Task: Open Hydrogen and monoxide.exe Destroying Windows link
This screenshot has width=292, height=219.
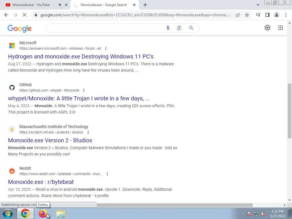Action: click(81, 56)
